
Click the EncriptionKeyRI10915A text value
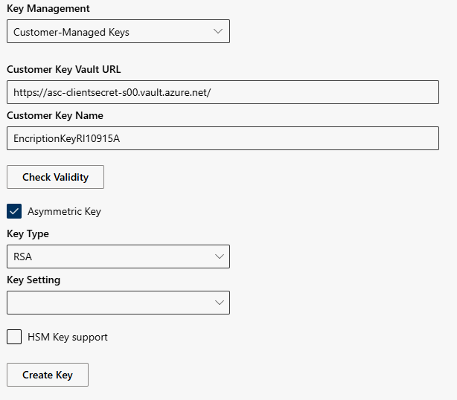67,138
